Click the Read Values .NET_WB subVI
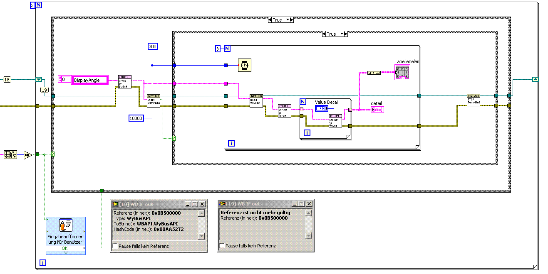Screen dimensions: 548x274 [256, 101]
